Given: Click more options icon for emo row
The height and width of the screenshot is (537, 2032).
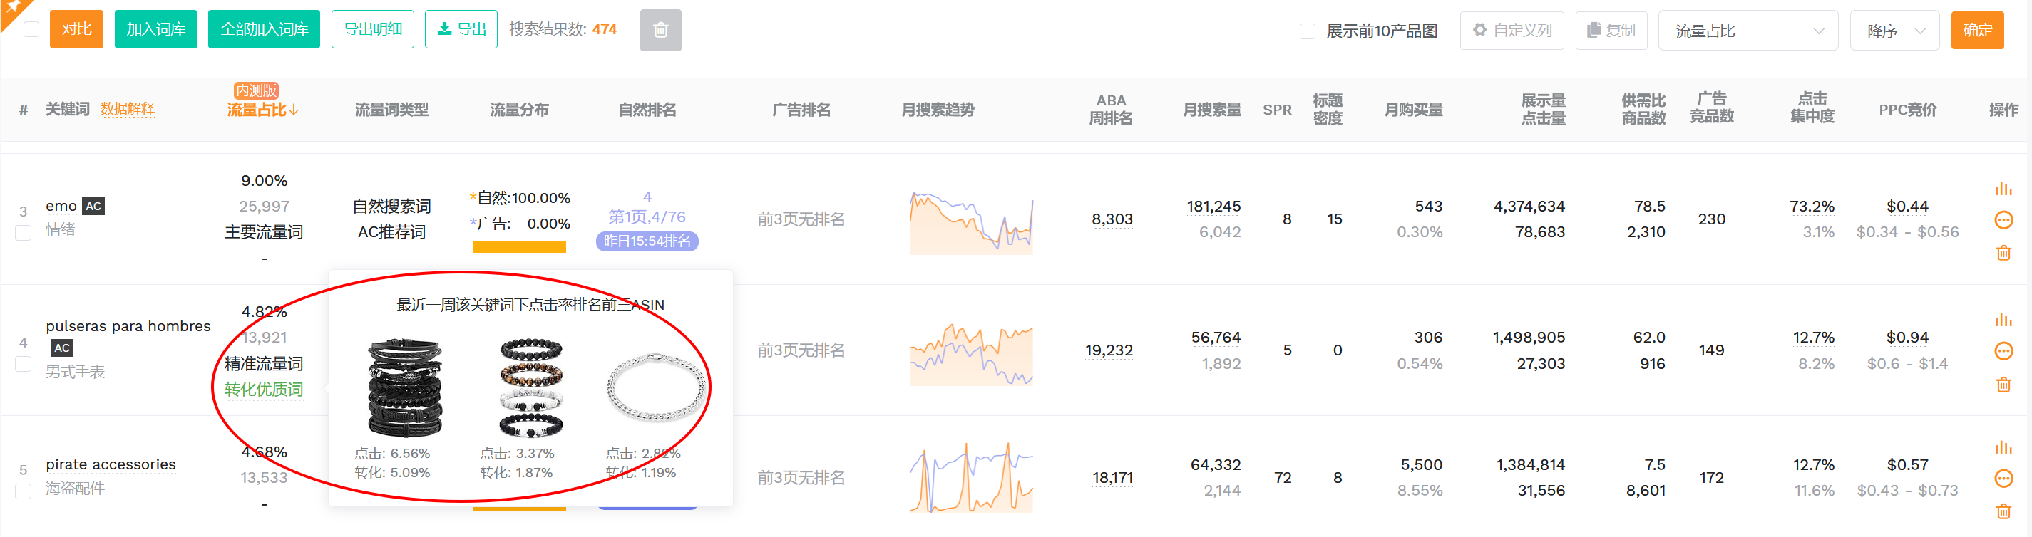Looking at the screenshot, I should pos(2003,219).
